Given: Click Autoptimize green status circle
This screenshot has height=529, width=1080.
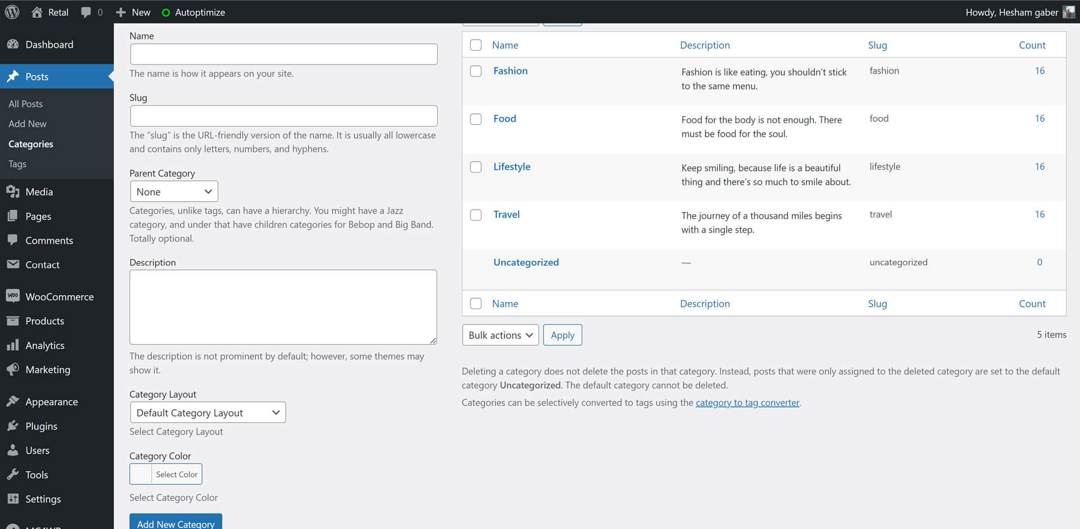Looking at the screenshot, I should tap(166, 12).
